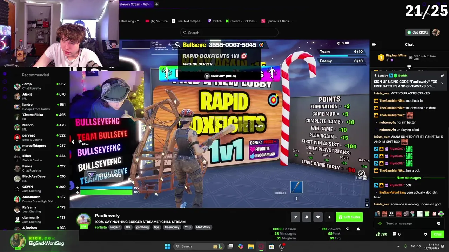Share the stream via share icon
This screenshot has height=252, width=449.
tap(347, 229)
